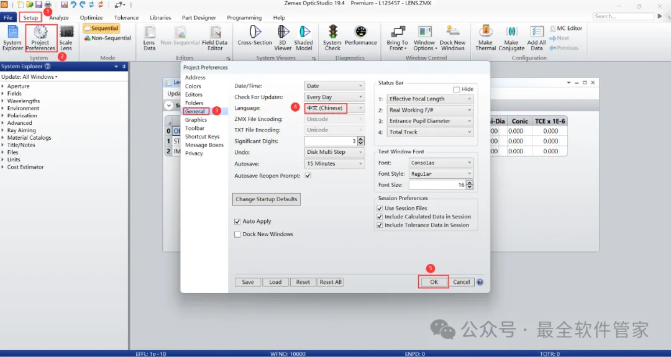Open the Font dropdown showing Consolas
This screenshot has width=671, height=357.
[x=440, y=163]
